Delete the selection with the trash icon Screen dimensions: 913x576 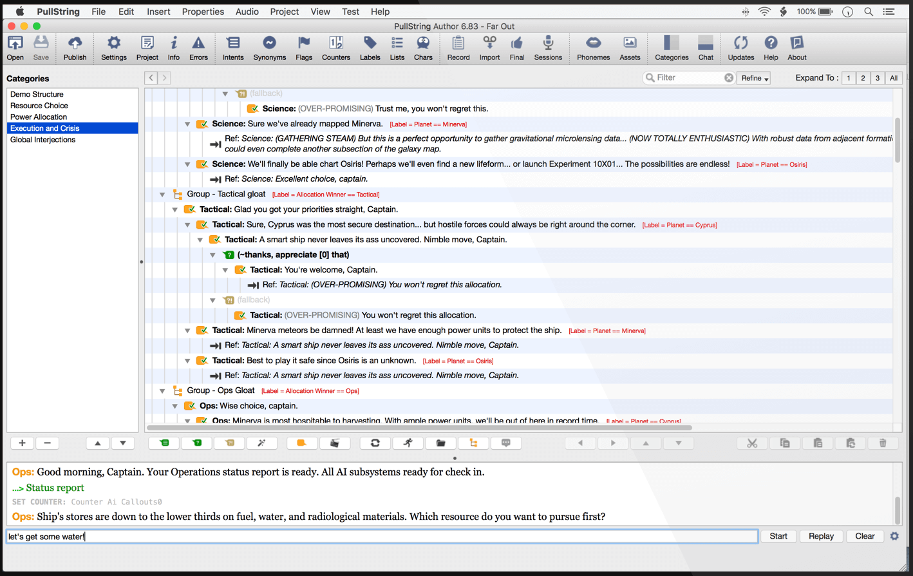tap(883, 443)
